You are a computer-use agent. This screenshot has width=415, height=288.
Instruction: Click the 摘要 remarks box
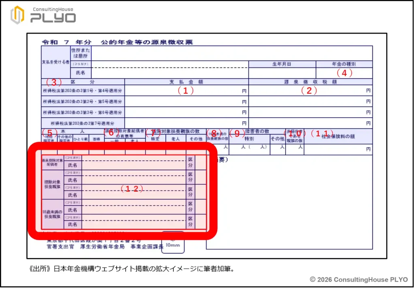click(x=289, y=202)
